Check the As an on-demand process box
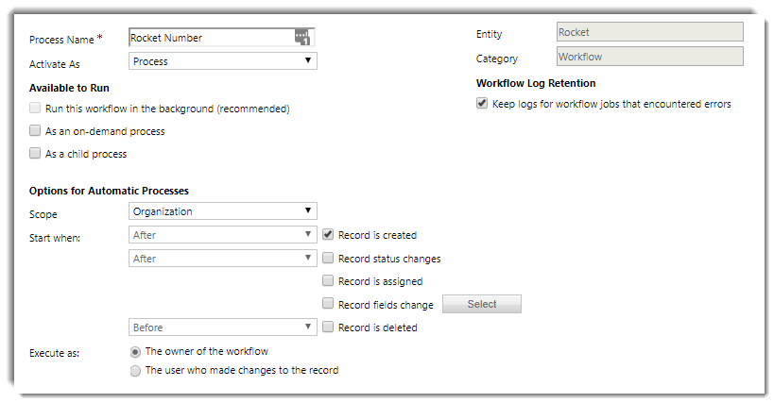Viewport: 774px width, 403px height. [36, 131]
